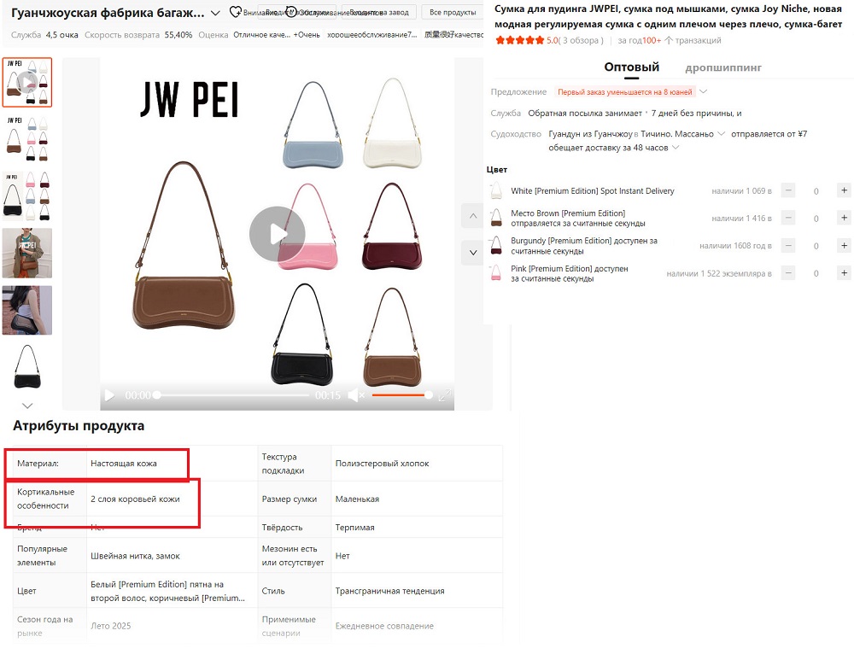Click the small play icon in video bar
Viewport: 854px width, 648px height.
pos(109,395)
